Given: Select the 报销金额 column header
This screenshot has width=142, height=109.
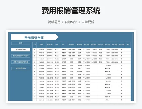Looking at the screenshot, I should pyautogui.click(x=93, y=45).
